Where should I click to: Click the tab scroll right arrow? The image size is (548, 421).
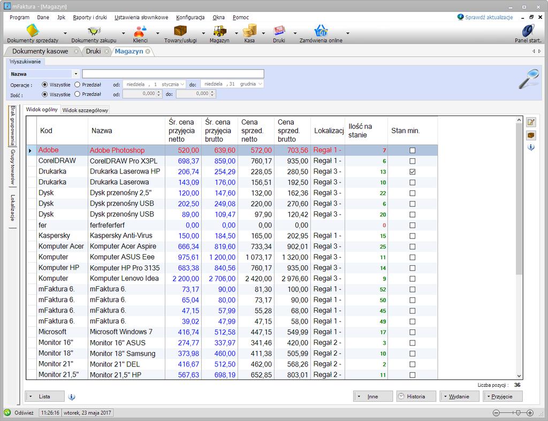point(539,51)
